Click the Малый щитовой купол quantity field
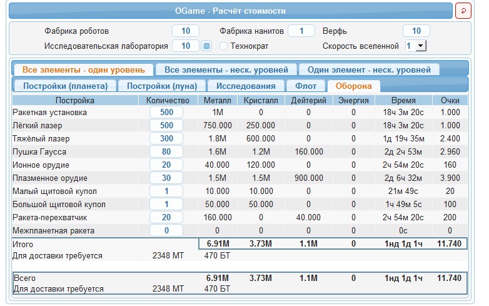This screenshot has height=306, width=489. (166, 191)
